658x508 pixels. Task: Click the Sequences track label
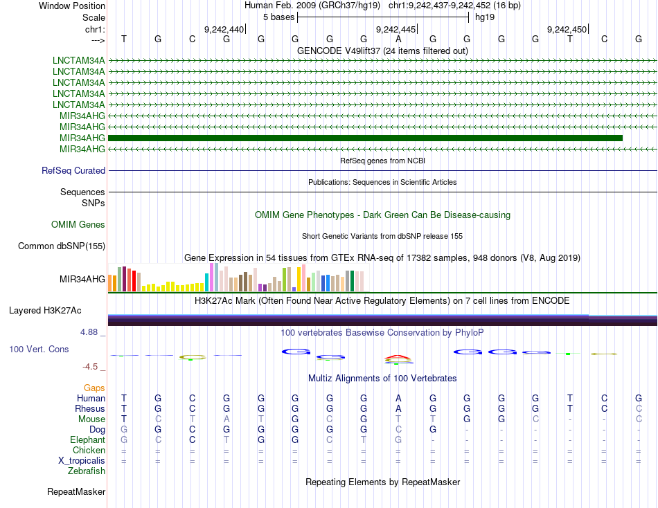click(82, 192)
